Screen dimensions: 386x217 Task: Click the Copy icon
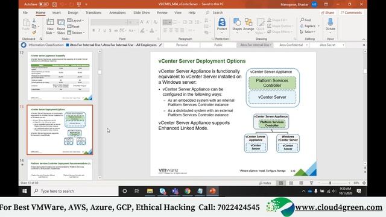tap(34, 27)
